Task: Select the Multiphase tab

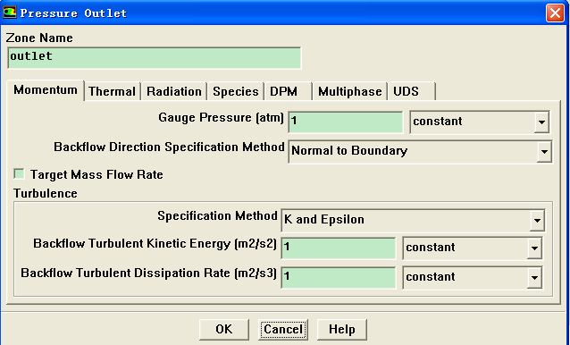Action: click(x=349, y=91)
